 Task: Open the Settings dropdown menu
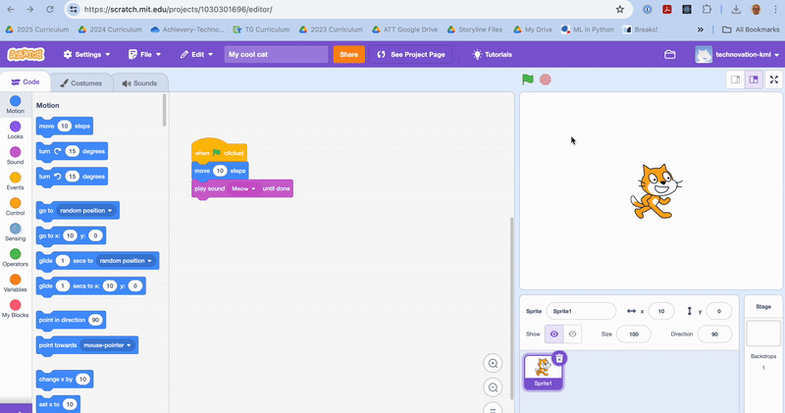(x=86, y=55)
